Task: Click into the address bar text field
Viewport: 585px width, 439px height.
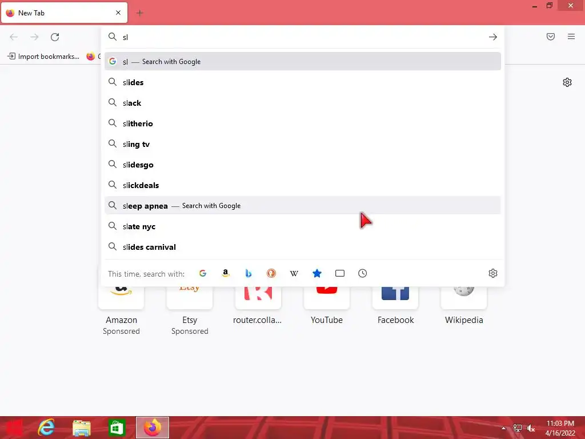Action: tap(302, 37)
